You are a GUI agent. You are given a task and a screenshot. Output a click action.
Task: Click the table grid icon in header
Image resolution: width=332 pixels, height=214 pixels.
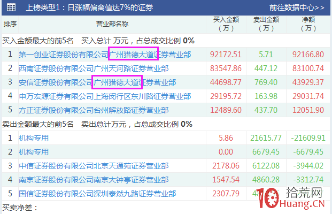pos(11,7)
